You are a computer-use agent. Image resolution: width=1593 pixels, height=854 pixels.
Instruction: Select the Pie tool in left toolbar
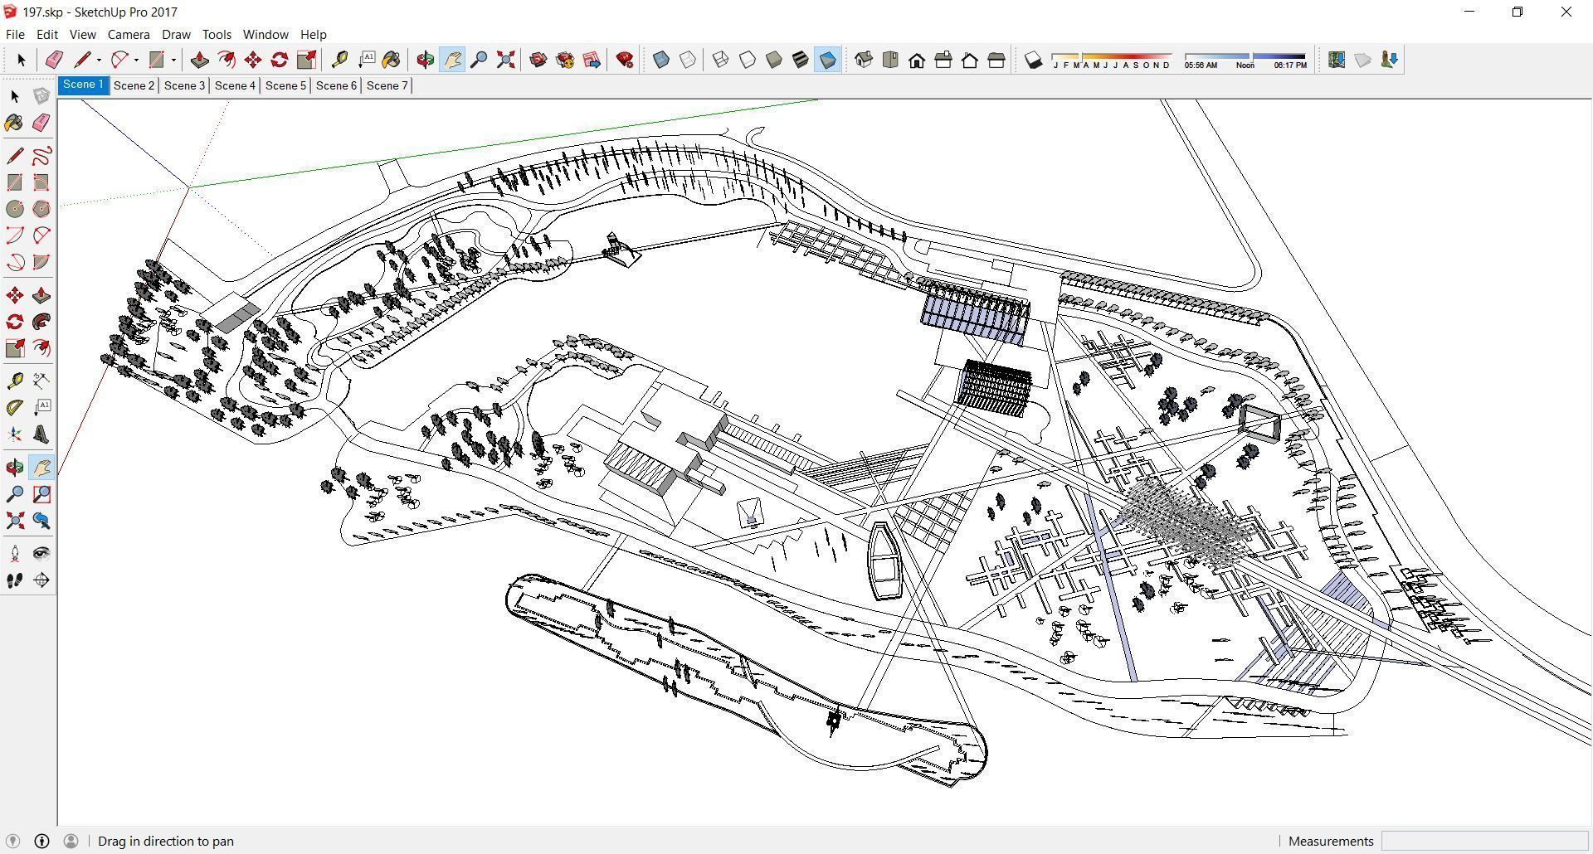point(41,262)
